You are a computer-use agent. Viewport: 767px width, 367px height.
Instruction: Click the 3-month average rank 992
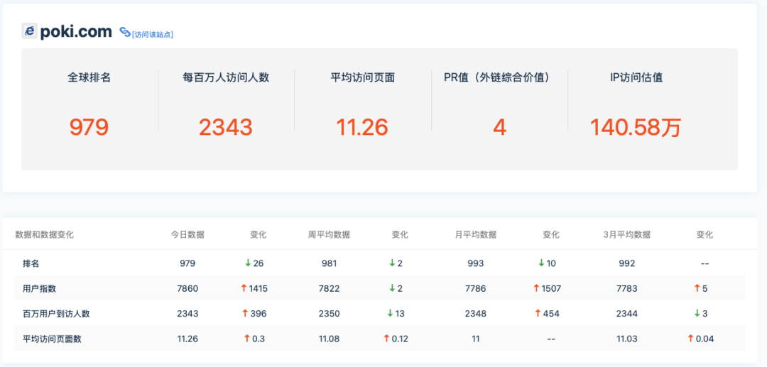(627, 263)
